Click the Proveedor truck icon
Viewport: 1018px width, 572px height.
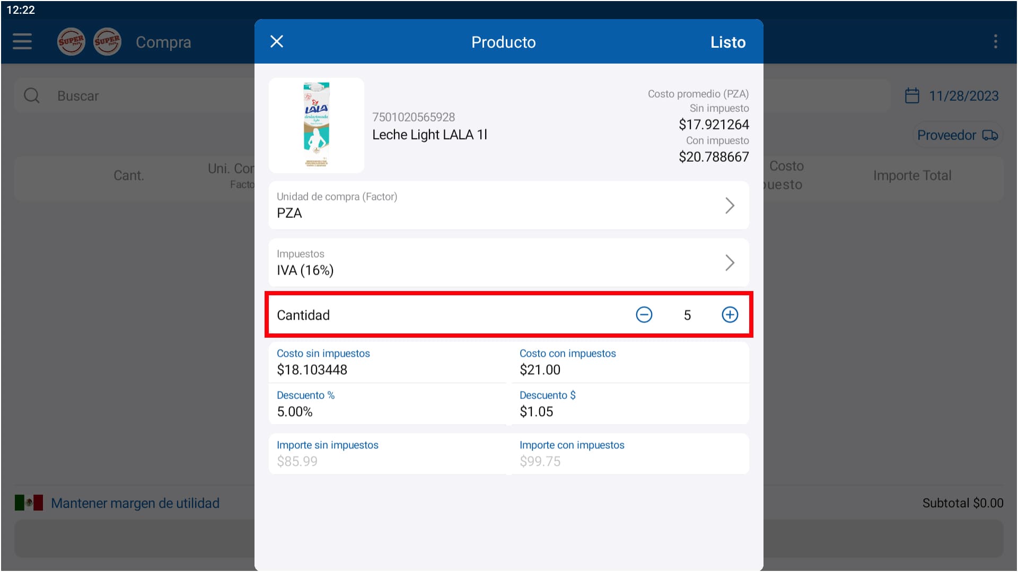(x=989, y=136)
